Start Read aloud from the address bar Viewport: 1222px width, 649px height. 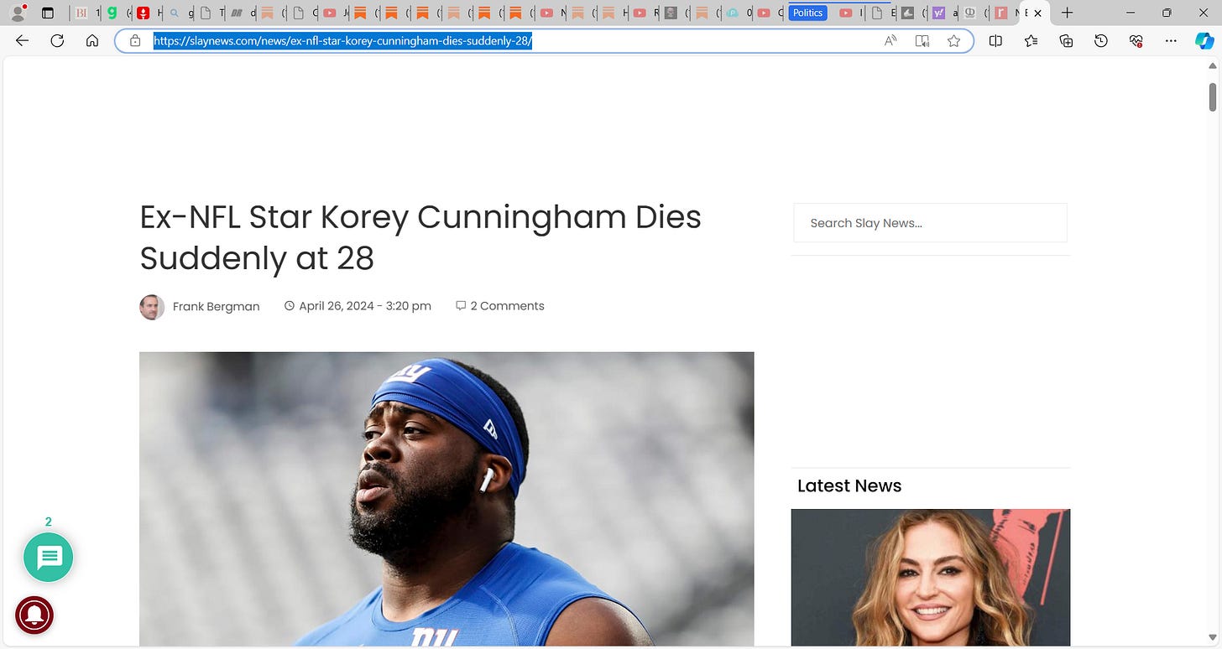[890, 40]
